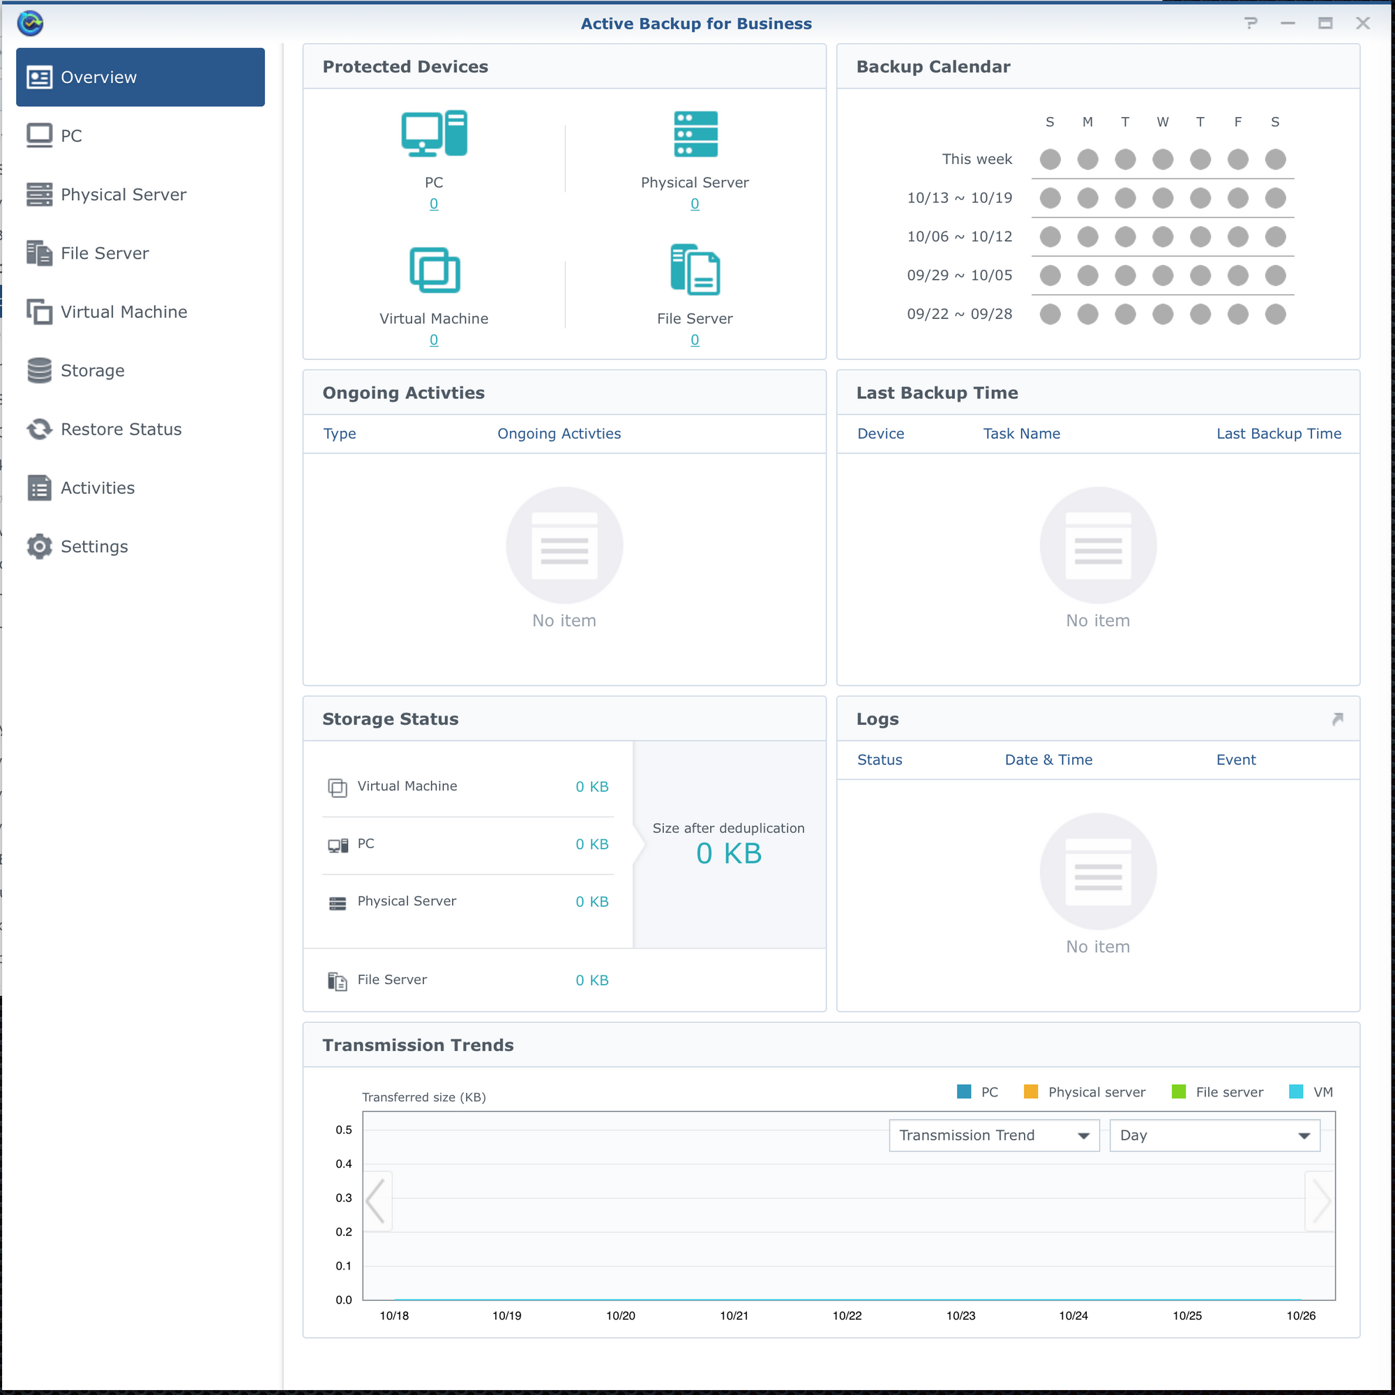Click the Restore Status sidebar icon
1395x1395 pixels.
pos(39,429)
